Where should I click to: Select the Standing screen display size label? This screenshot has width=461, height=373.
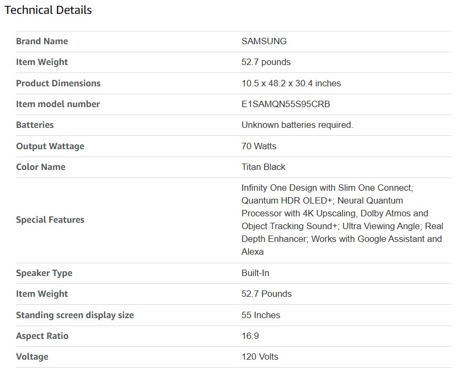[75, 315]
